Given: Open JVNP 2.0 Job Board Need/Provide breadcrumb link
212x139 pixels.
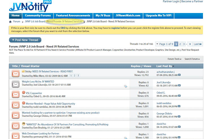Looking at the screenshot, I should (53, 21).
